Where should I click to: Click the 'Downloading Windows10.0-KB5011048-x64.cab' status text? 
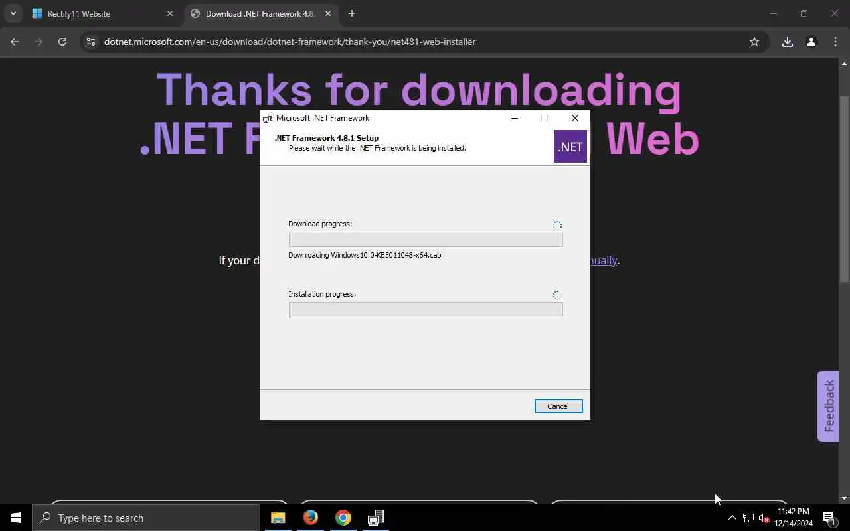(365, 255)
